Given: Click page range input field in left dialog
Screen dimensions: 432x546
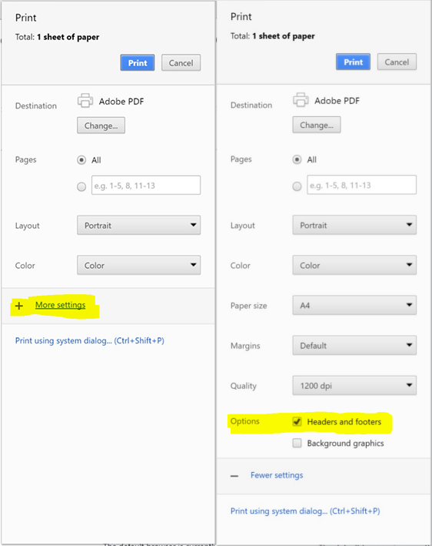Looking at the screenshot, I should click(146, 186).
